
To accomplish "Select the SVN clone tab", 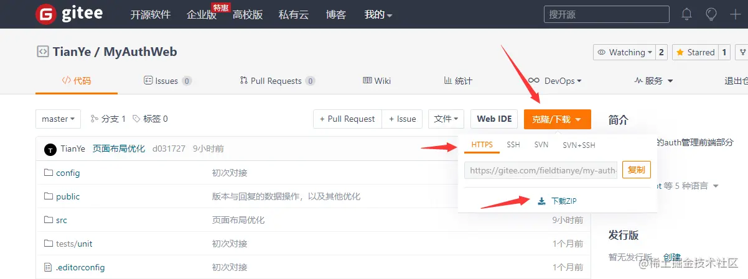I will 541,145.
